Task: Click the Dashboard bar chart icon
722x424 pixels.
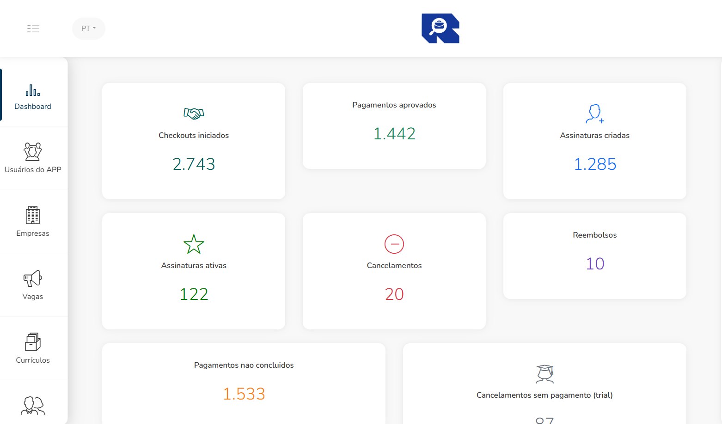Action: (x=33, y=90)
